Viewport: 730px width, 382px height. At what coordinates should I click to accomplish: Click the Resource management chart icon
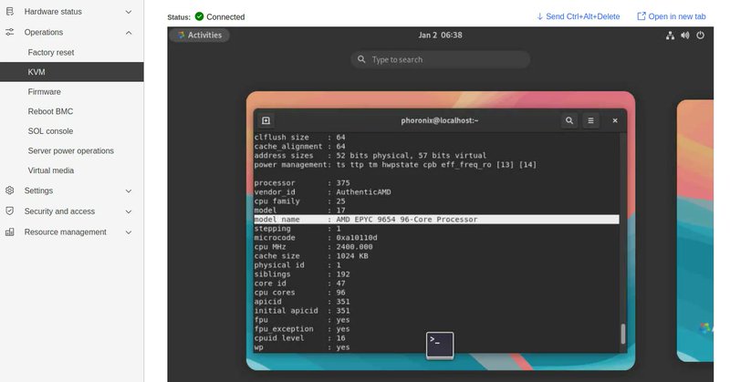[10, 232]
